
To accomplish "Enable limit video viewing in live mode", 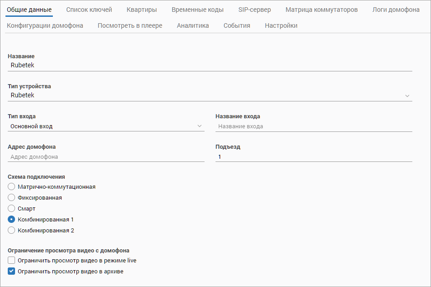I will [x=12, y=261].
